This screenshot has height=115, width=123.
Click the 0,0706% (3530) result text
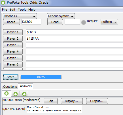click(x=14, y=109)
